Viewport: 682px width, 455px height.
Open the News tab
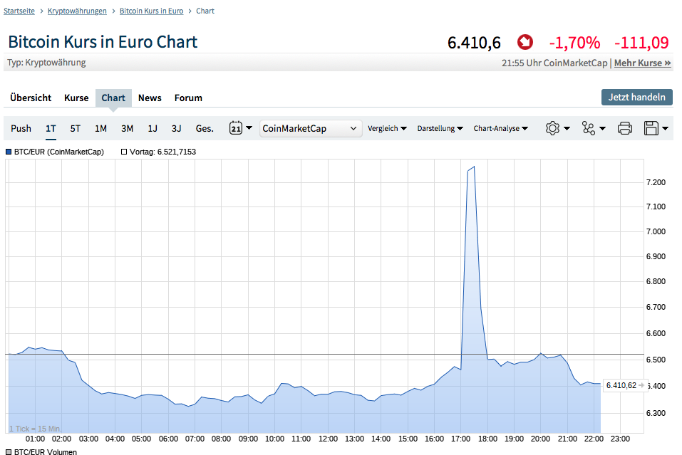click(150, 98)
